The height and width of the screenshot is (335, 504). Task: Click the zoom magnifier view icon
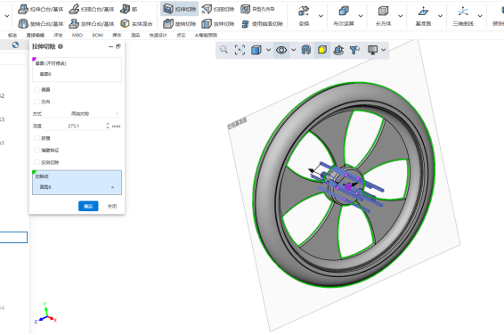[224, 50]
